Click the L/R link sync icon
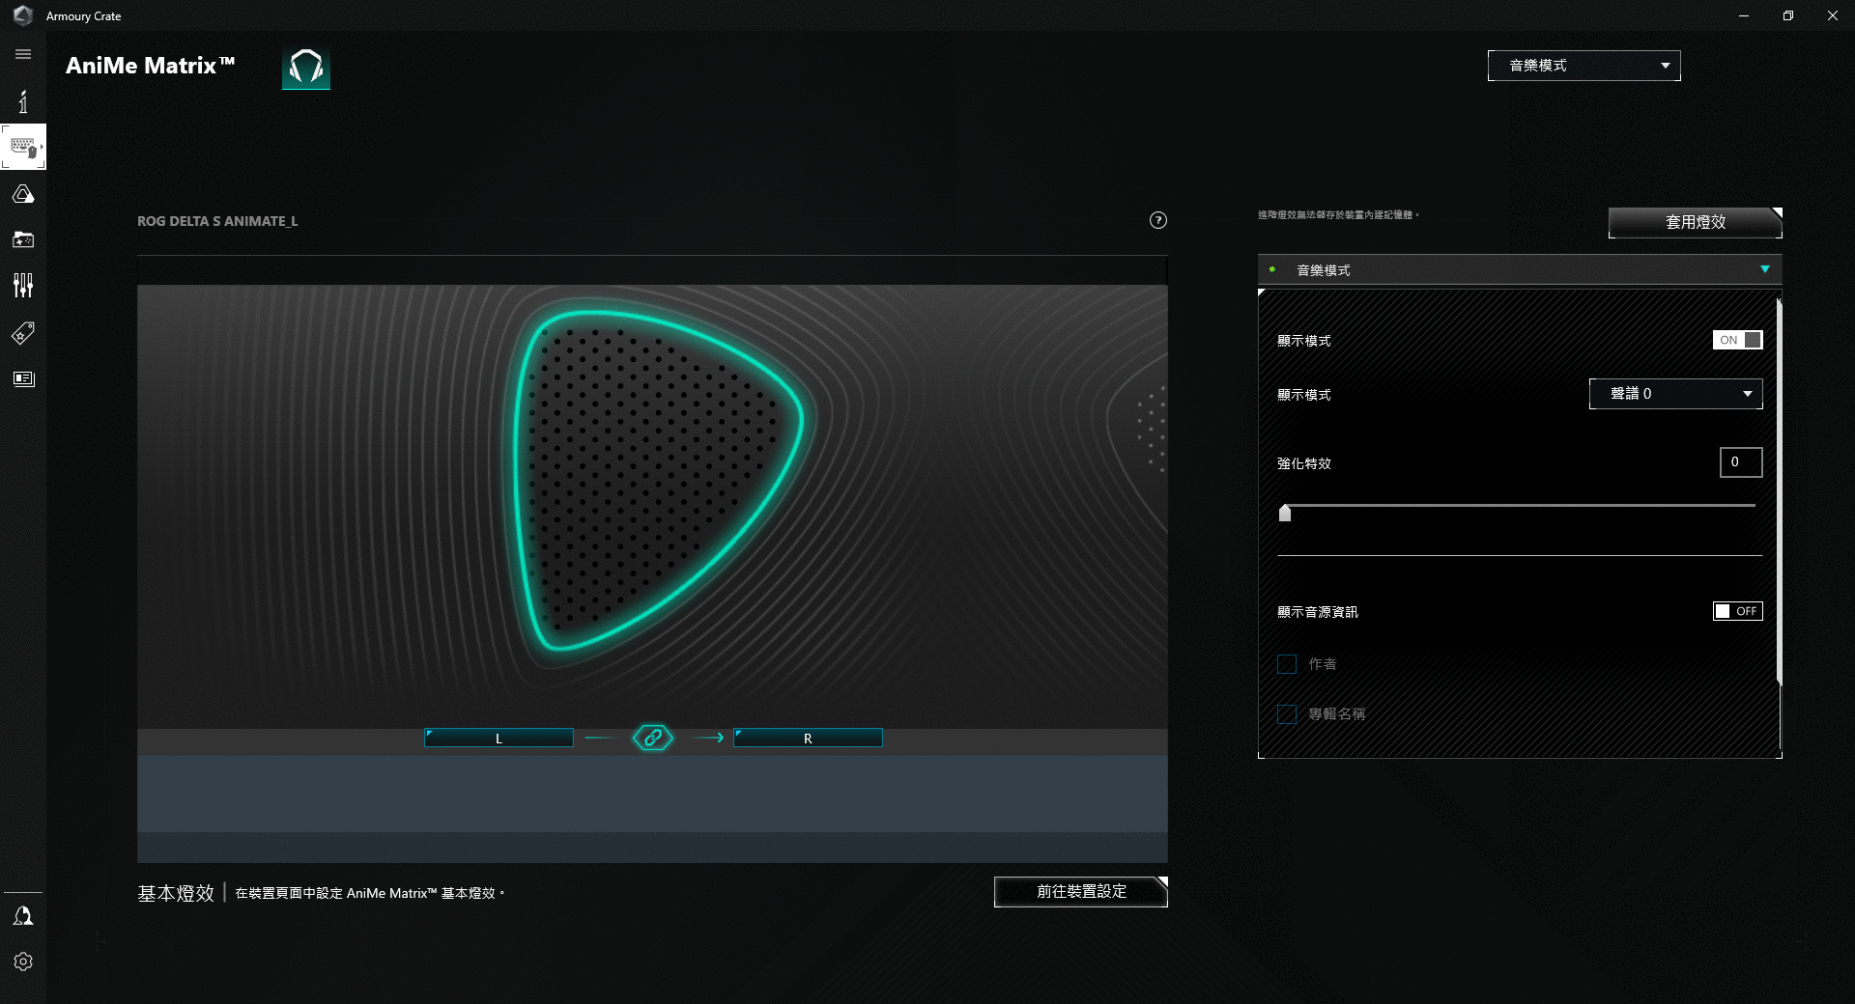 pos(653,738)
